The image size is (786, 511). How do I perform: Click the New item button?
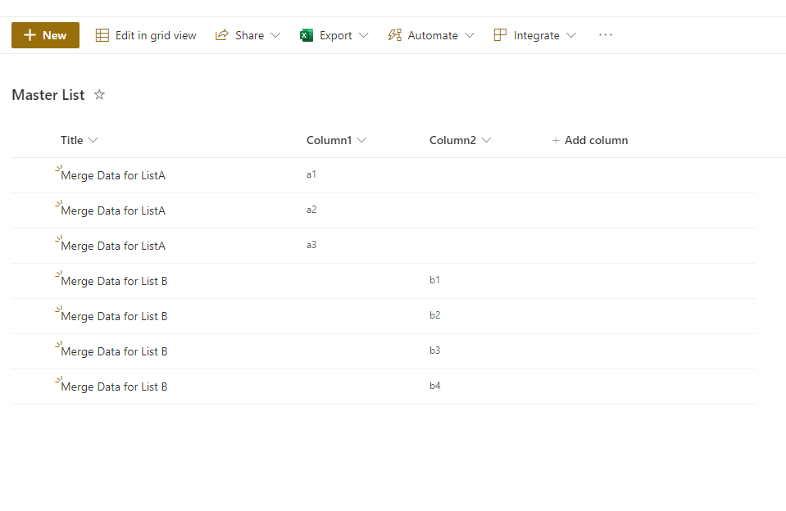[x=46, y=35]
